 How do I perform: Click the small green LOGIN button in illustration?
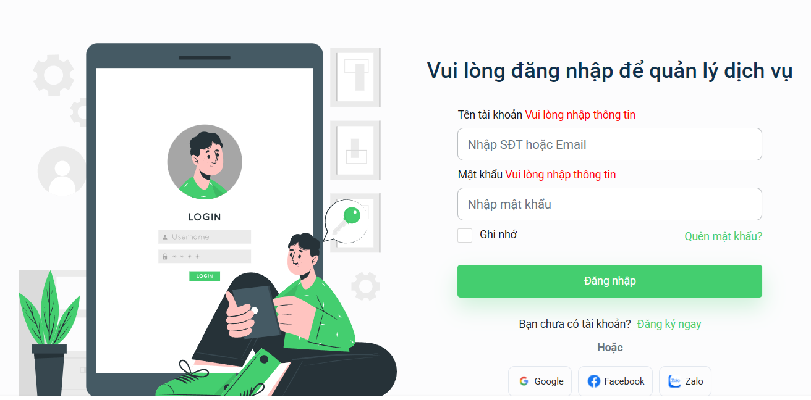coord(205,276)
